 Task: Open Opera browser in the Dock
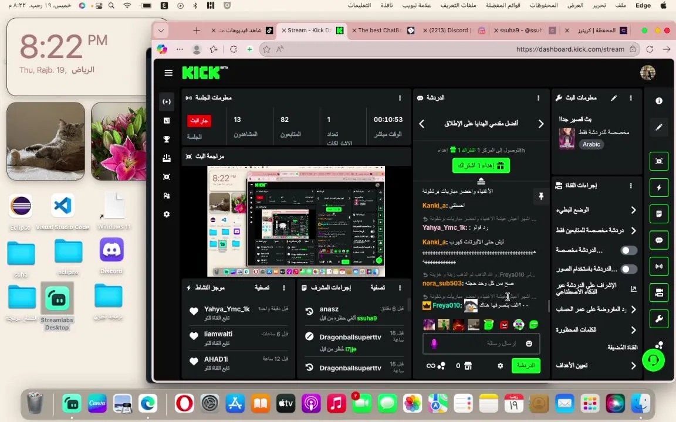coord(184,403)
